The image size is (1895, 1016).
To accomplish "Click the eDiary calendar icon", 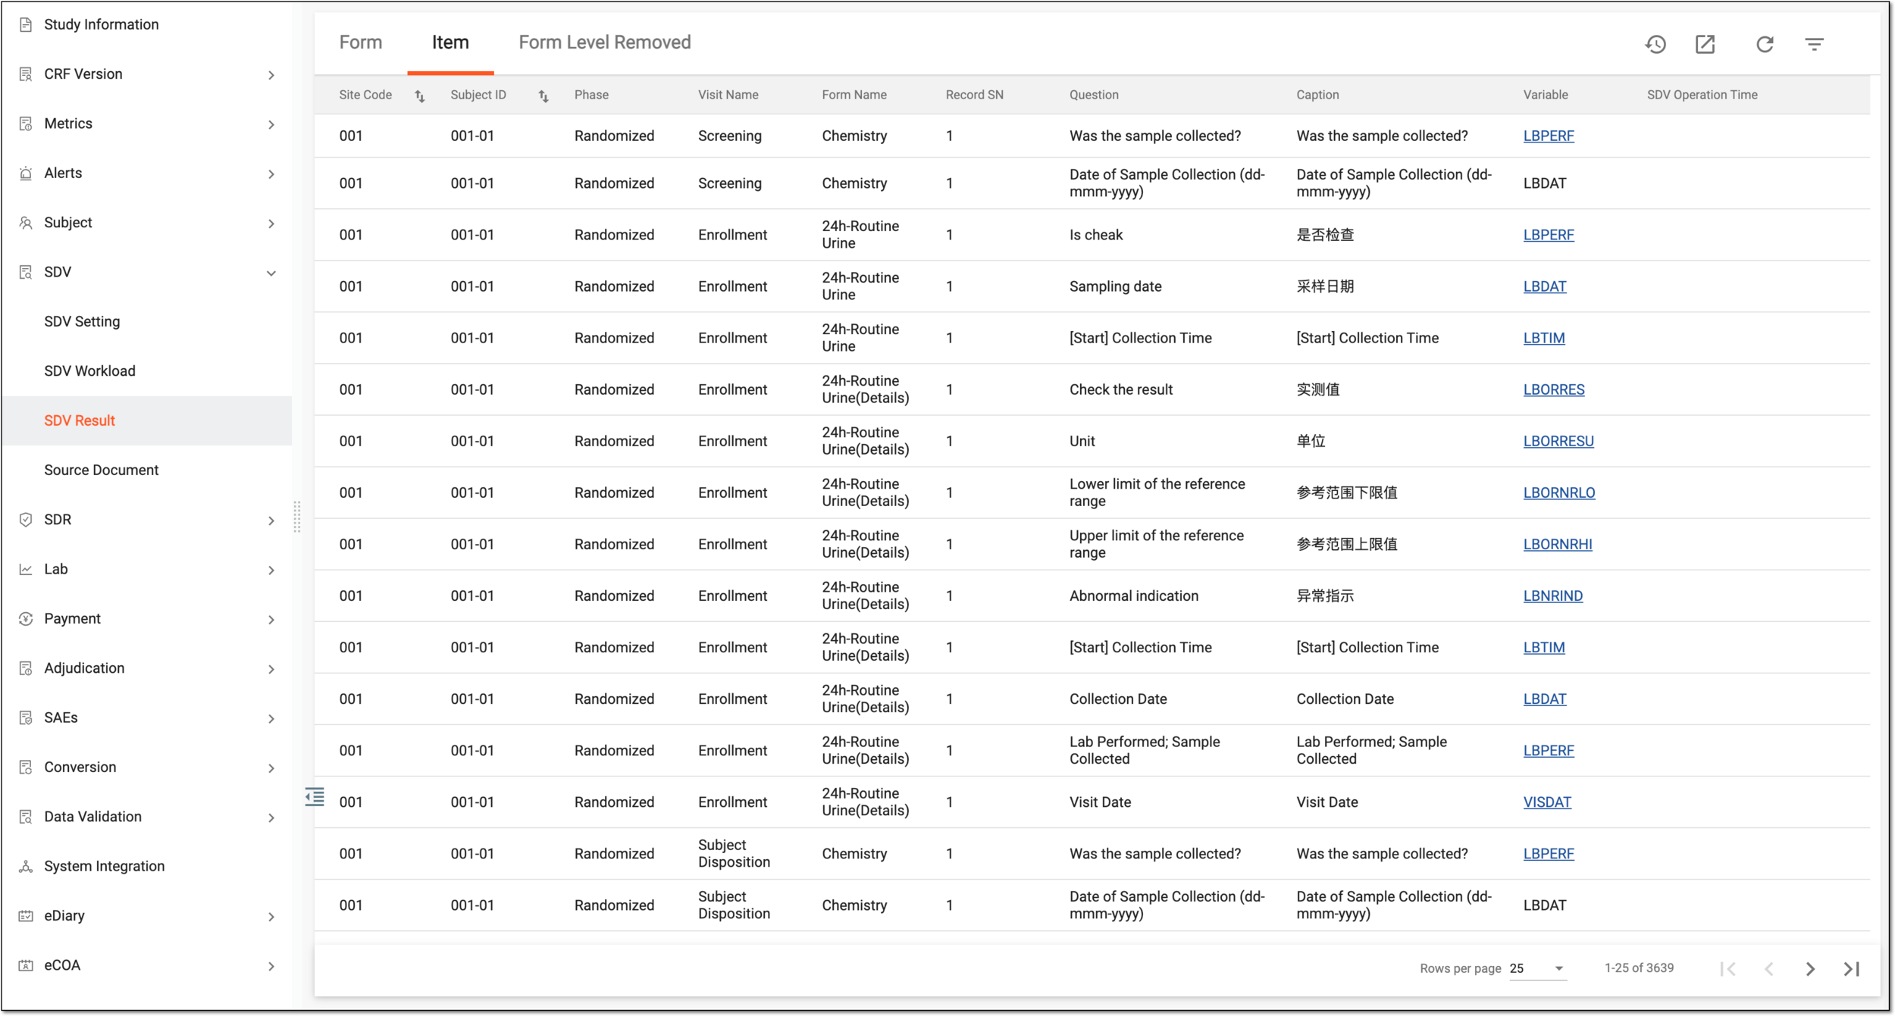I will coord(26,915).
